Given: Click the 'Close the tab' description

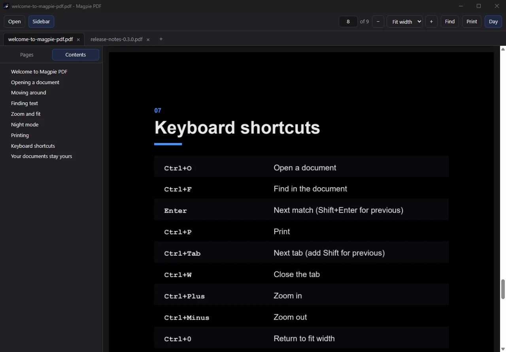Looking at the screenshot, I should [296, 275].
